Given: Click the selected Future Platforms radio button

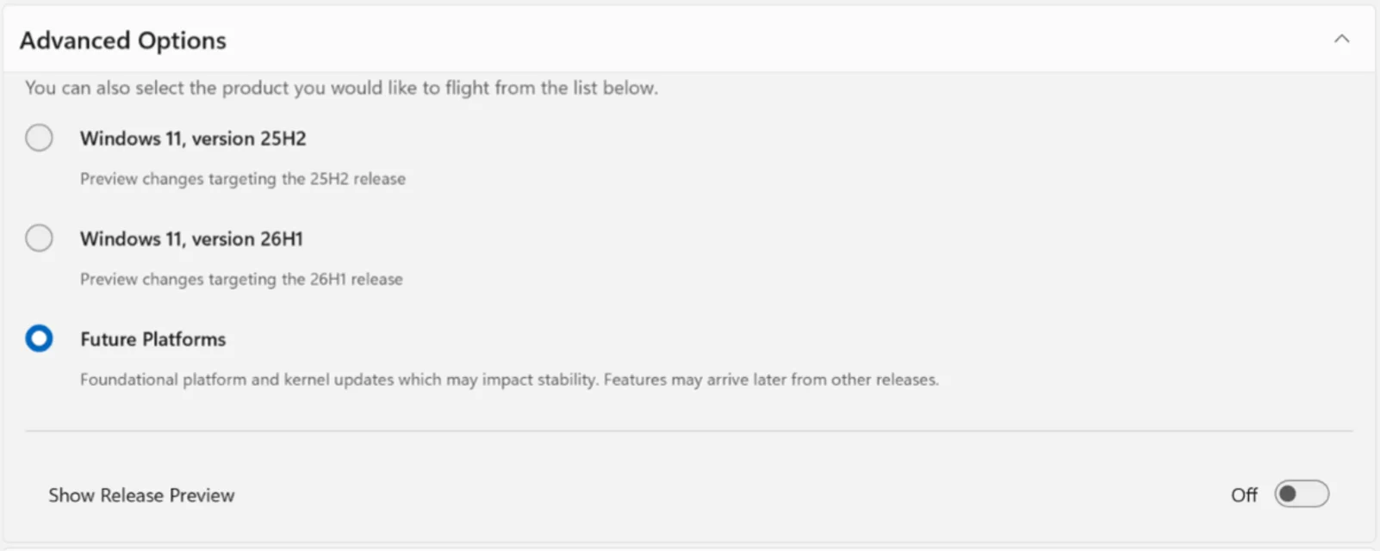Looking at the screenshot, I should [x=39, y=338].
